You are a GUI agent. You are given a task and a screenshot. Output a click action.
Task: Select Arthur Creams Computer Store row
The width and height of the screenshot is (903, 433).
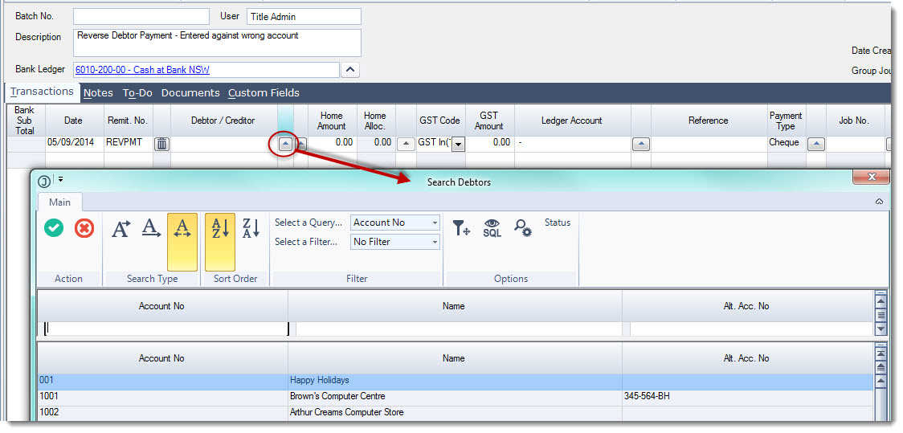(x=455, y=413)
